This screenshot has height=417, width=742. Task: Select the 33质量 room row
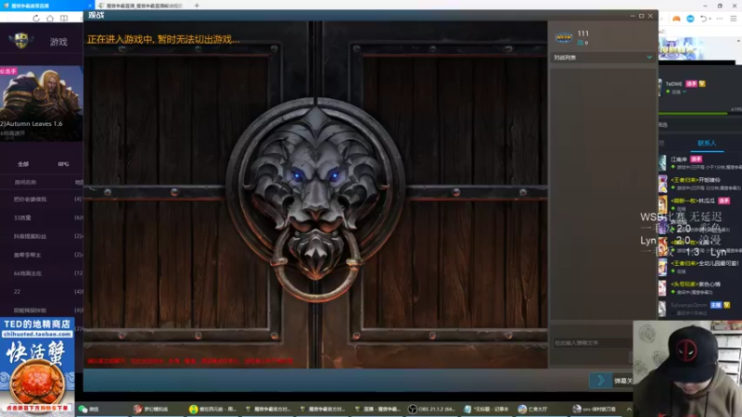tap(42, 218)
